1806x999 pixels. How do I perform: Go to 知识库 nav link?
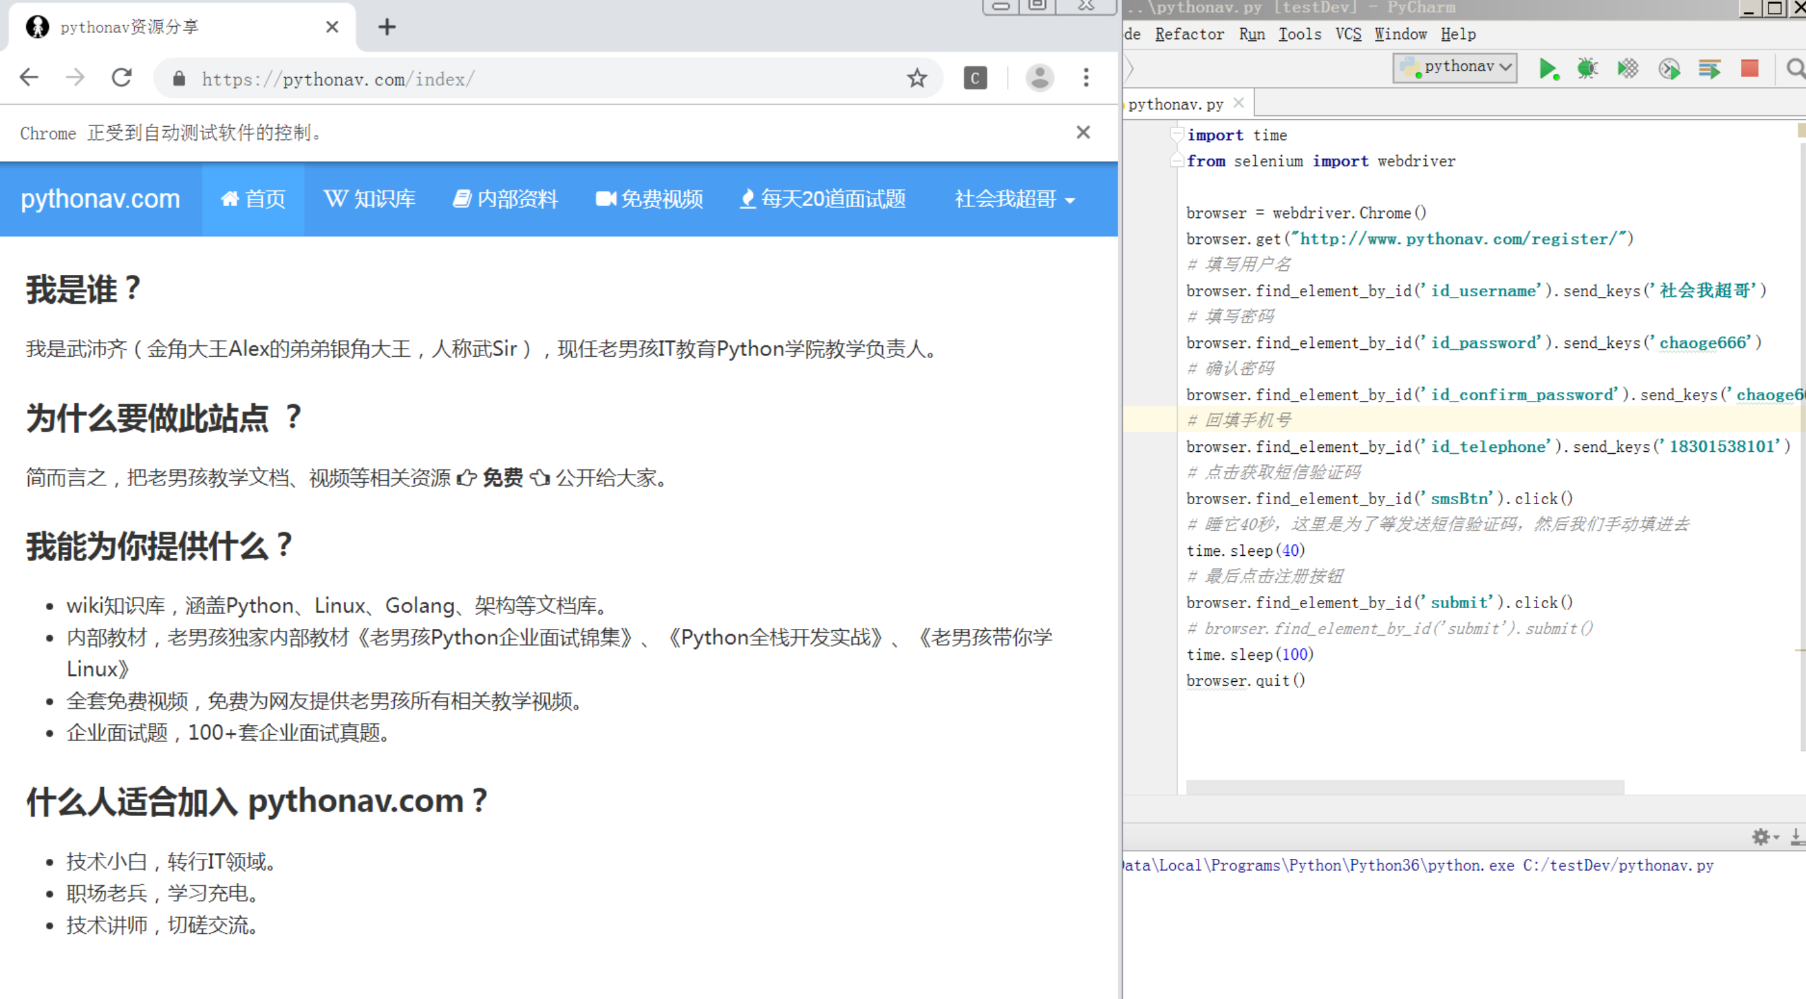tap(369, 199)
